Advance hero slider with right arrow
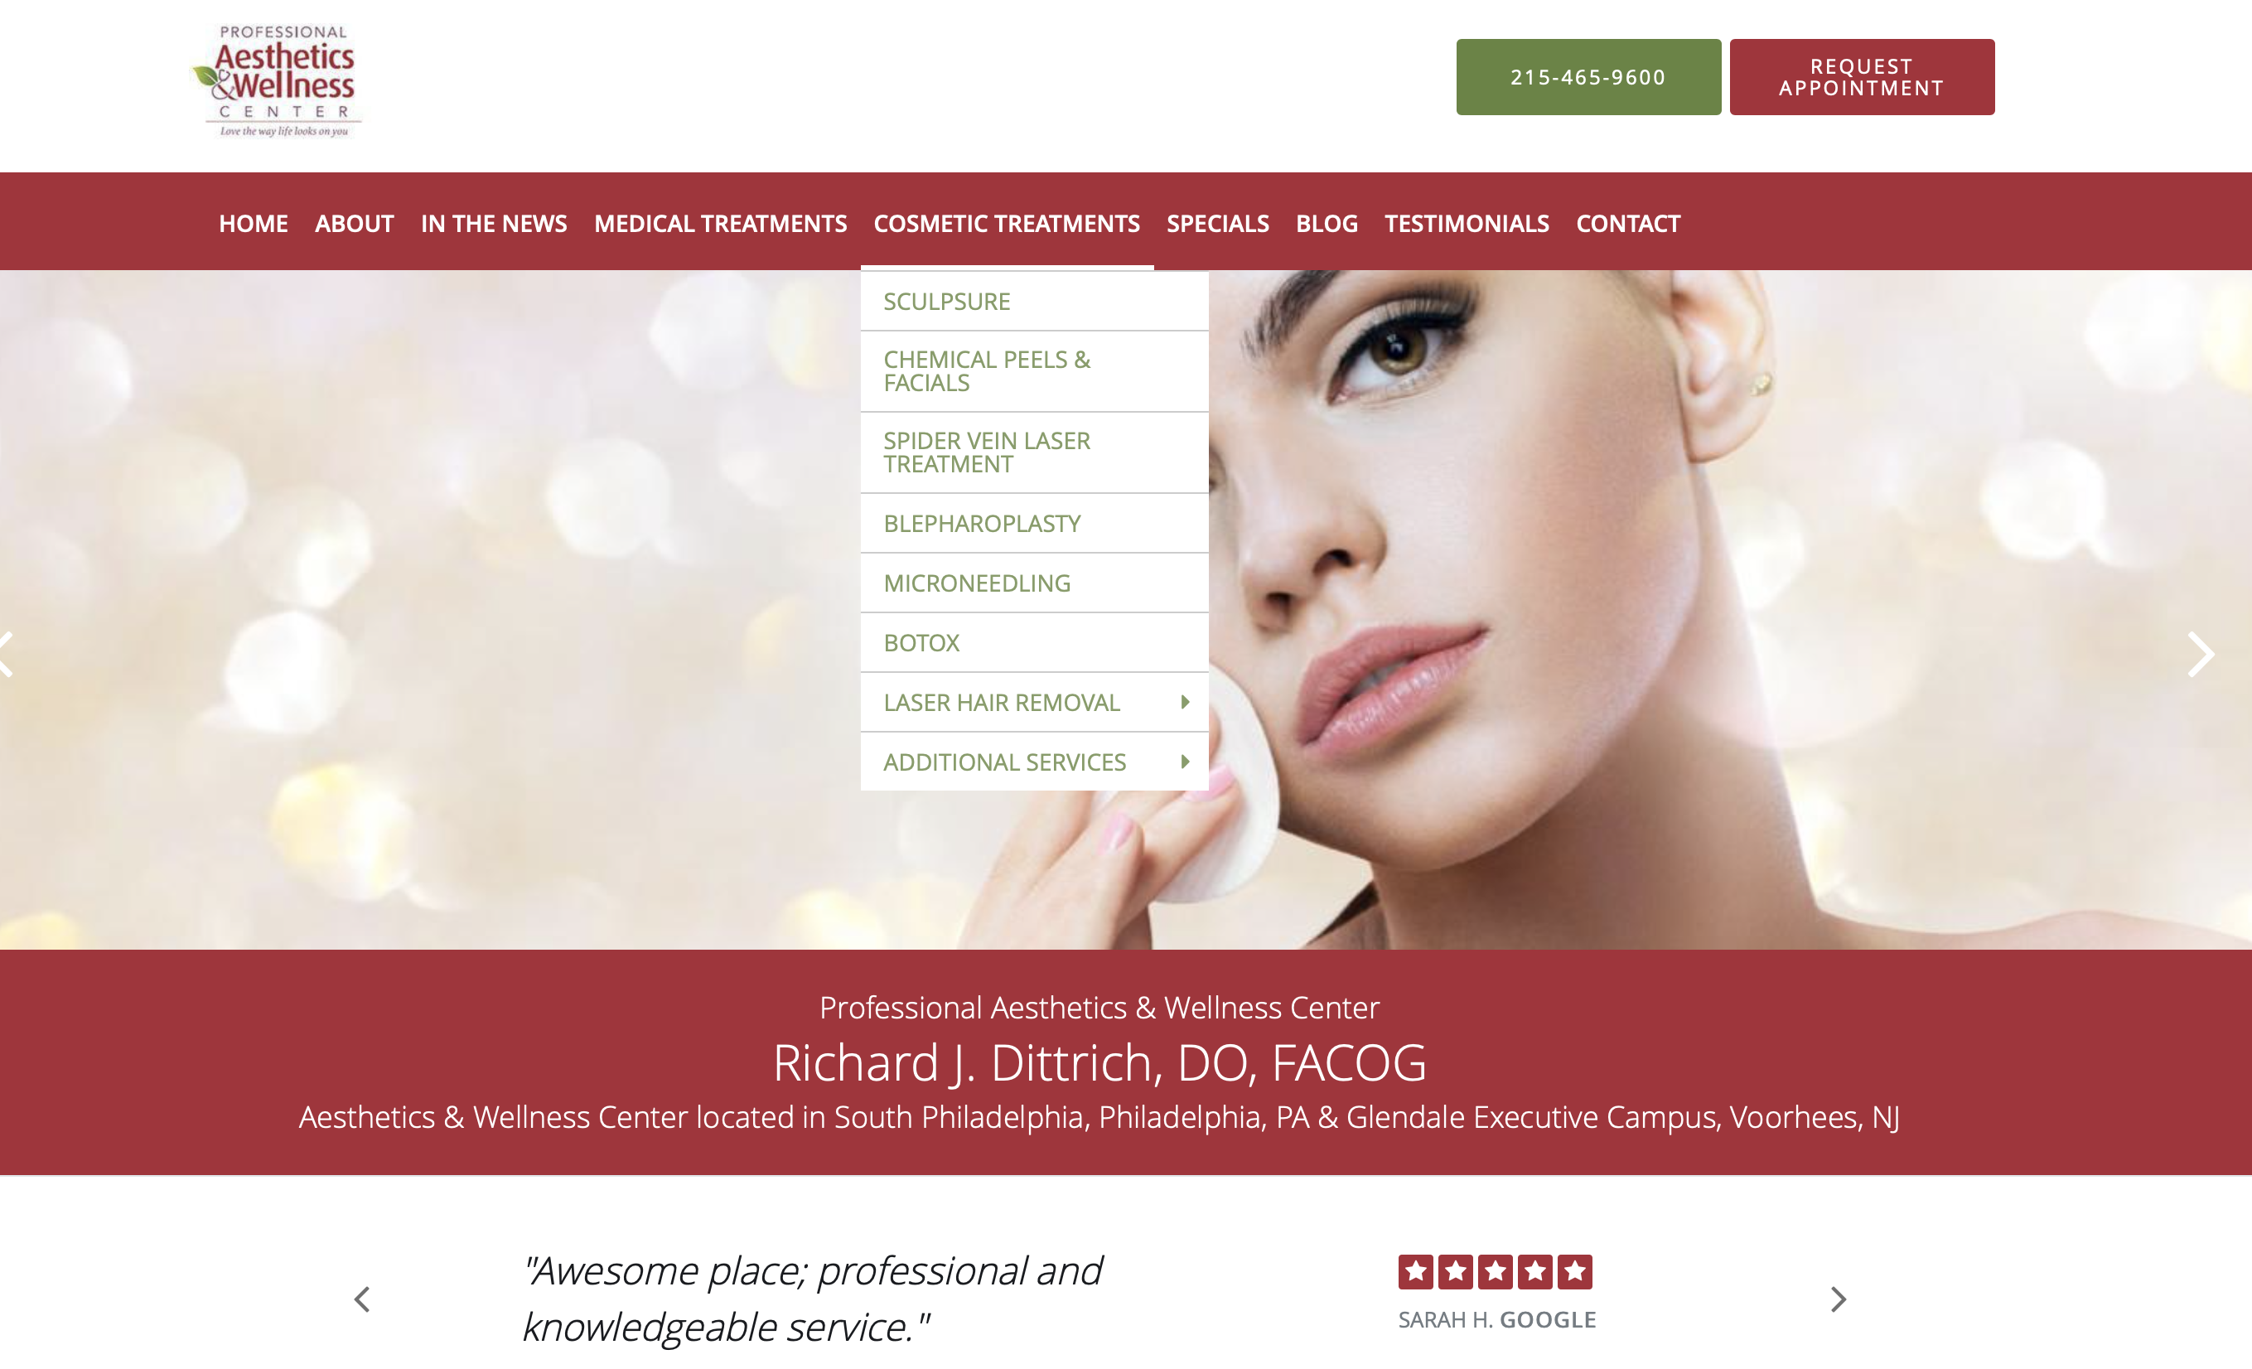2252x1369 pixels. [x=2201, y=655]
